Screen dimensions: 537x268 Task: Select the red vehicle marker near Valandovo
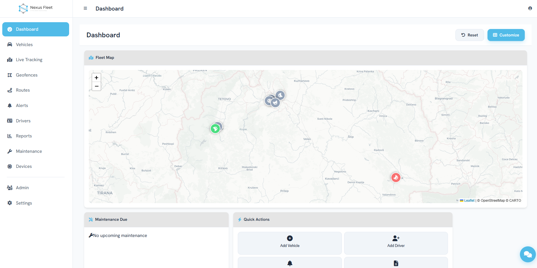click(396, 178)
